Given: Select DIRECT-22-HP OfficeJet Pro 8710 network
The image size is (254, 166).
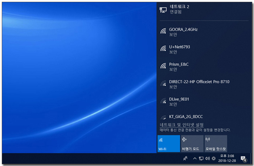Looking at the screenshot, I should (204, 84).
